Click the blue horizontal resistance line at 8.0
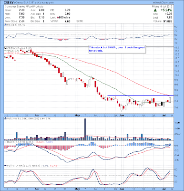This screenshot has width=184, height=191. click(x=141, y=95)
